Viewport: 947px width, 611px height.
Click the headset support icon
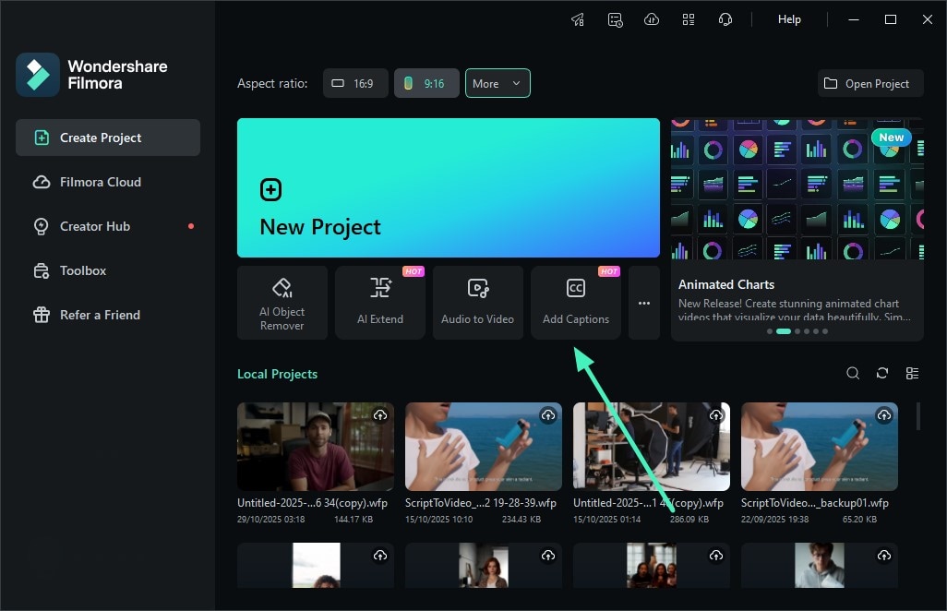point(725,20)
